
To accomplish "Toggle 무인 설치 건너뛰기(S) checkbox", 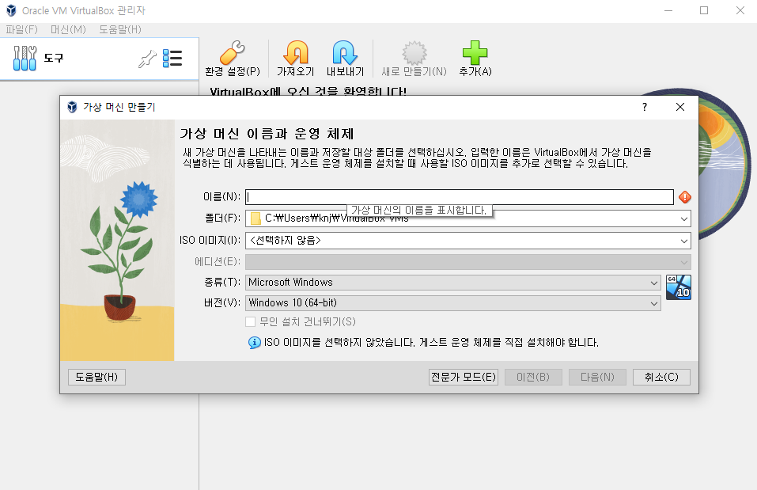I will coord(250,322).
